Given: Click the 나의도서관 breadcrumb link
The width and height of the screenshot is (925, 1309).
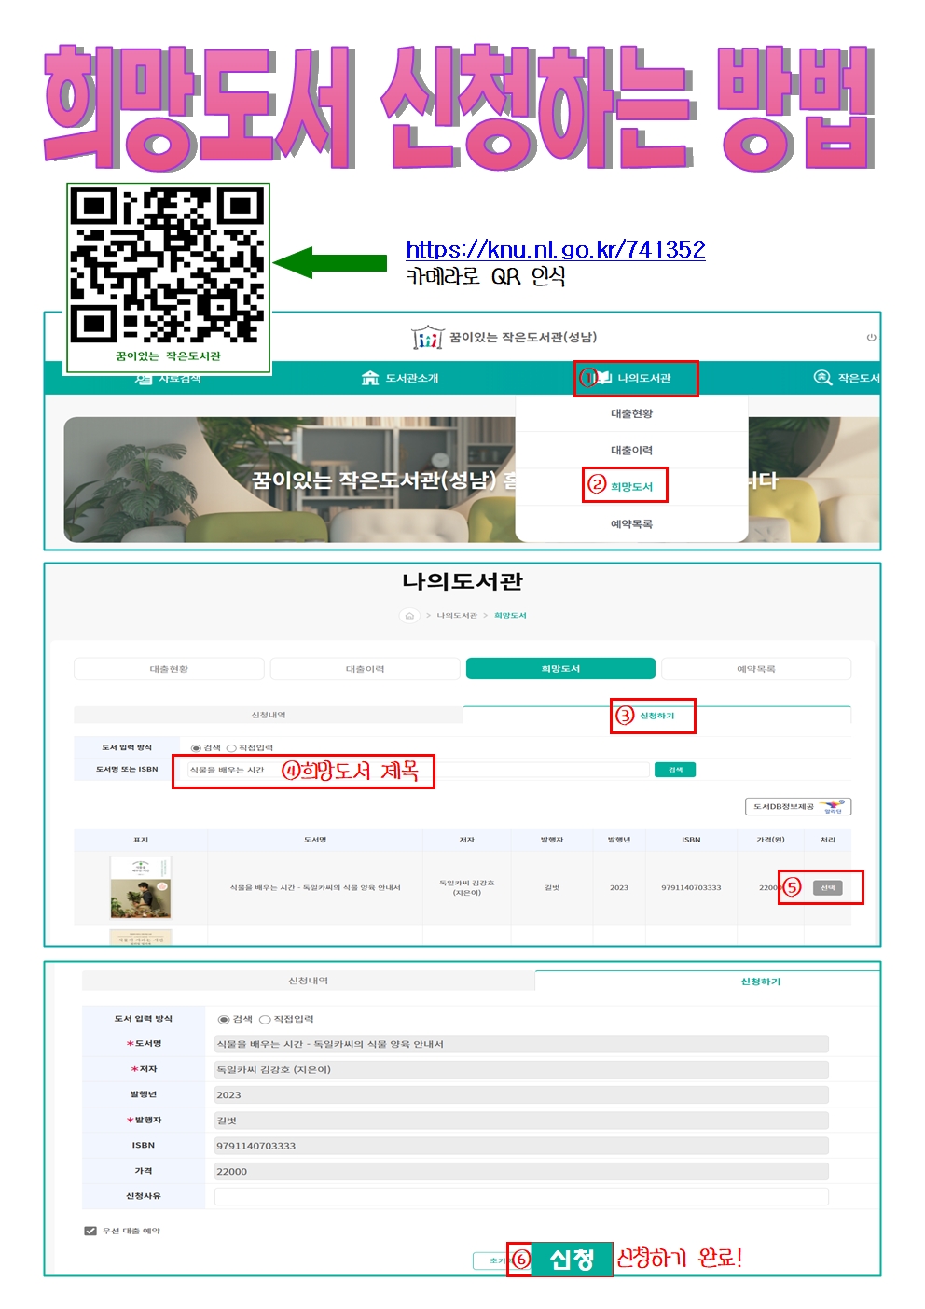Looking at the screenshot, I should point(457,616).
